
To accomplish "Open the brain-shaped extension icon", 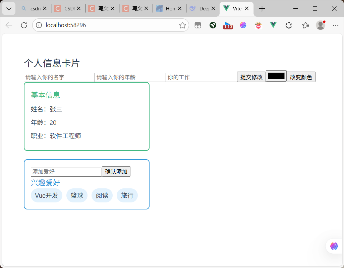I will click(243, 25).
